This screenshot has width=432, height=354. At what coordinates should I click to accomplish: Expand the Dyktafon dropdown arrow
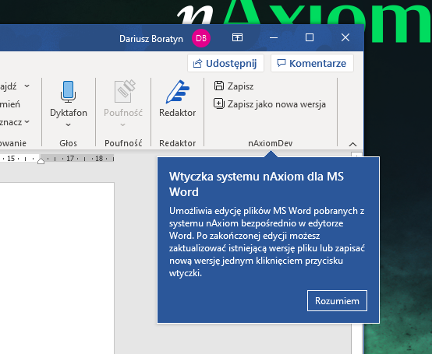(x=69, y=124)
